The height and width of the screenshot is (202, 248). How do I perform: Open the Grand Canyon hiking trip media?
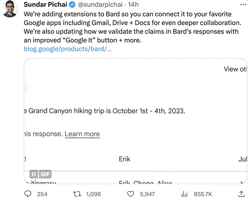click(x=135, y=121)
